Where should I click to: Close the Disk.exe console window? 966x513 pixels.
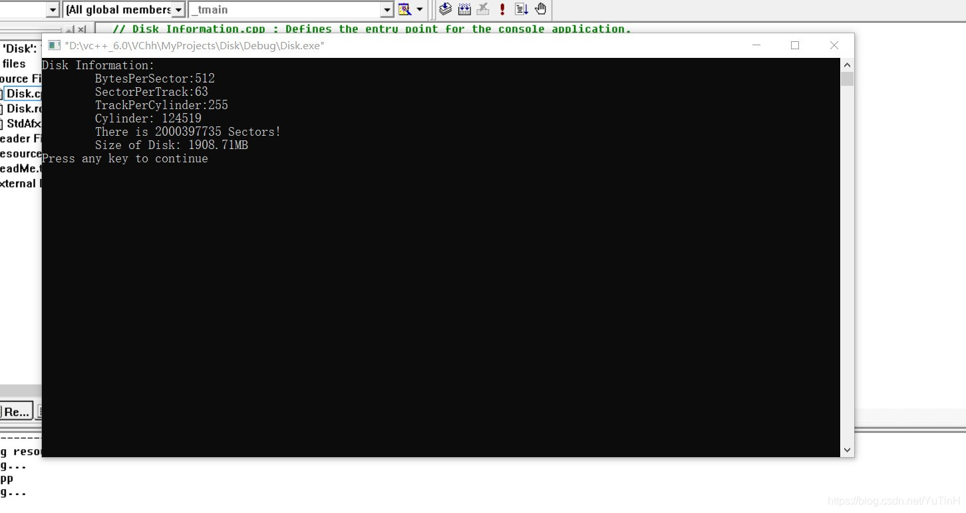834,45
